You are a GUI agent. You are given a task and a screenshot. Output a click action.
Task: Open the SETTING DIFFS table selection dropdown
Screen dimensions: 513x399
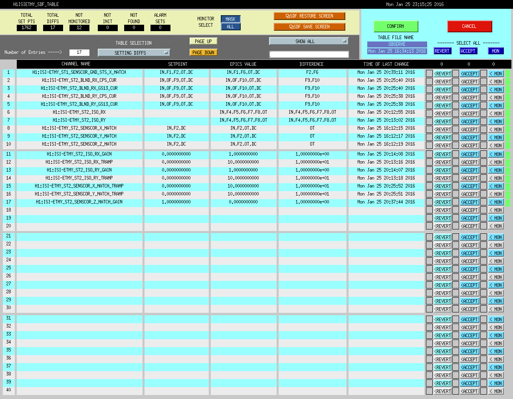pyautogui.click(x=134, y=53)
